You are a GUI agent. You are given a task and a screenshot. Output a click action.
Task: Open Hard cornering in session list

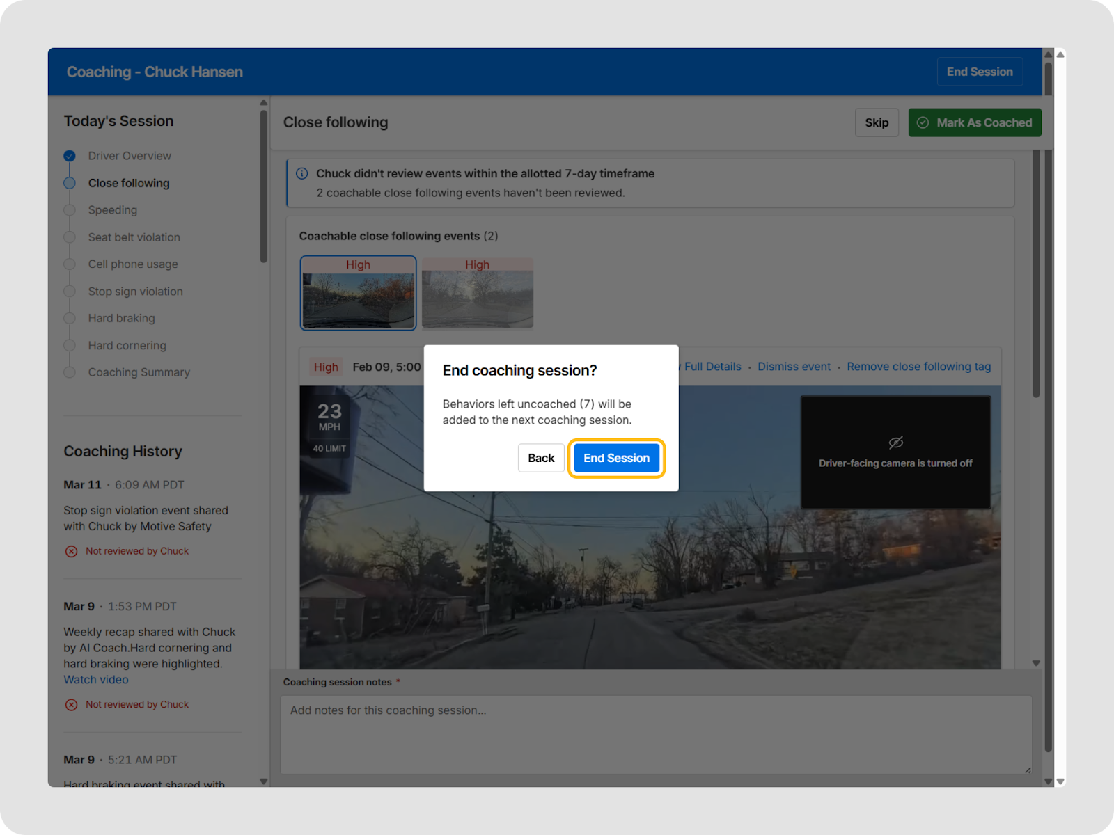click(x=127, y=346)
